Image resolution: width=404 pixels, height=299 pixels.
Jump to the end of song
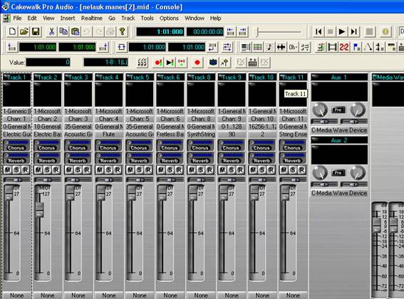(x=354, y=31)
